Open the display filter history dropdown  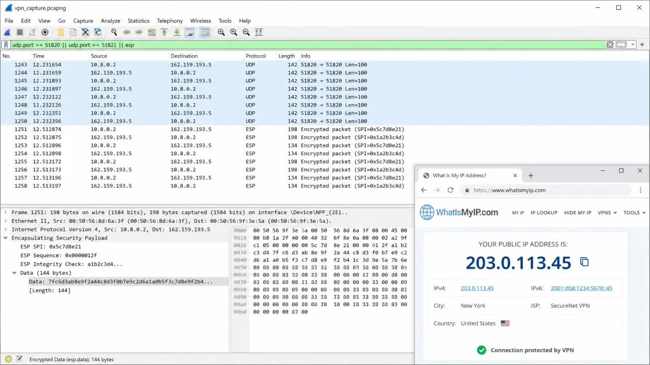[632, 45]
